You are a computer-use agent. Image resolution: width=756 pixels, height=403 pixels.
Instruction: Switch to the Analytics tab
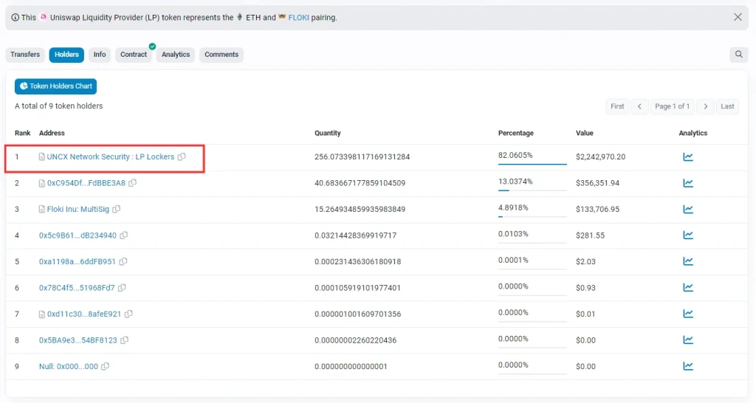176,55
